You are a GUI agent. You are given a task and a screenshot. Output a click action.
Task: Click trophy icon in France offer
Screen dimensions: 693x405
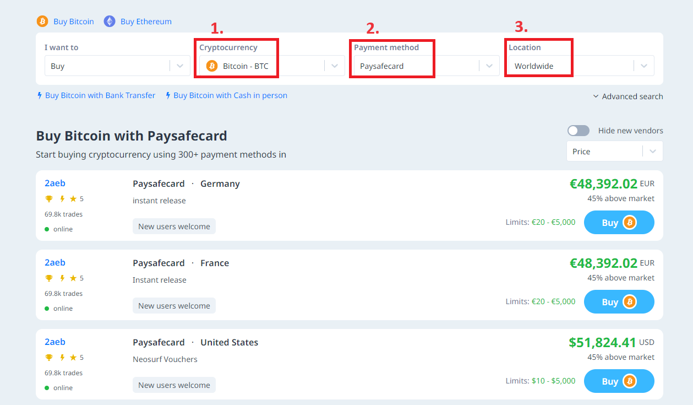click(x=48, y=278)
